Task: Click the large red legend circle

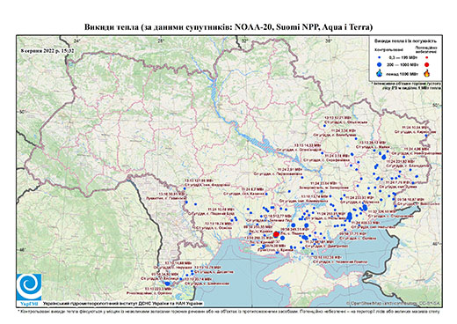Action: pyautogui.click(x=426, y=64)
